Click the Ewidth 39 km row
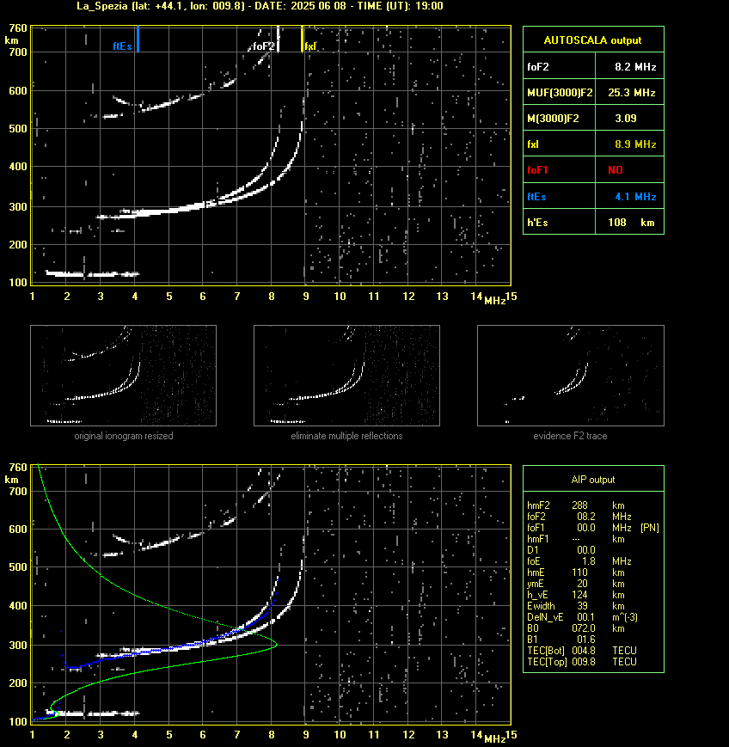This screenshot has height=747, width=729. (x=576, y=606)
